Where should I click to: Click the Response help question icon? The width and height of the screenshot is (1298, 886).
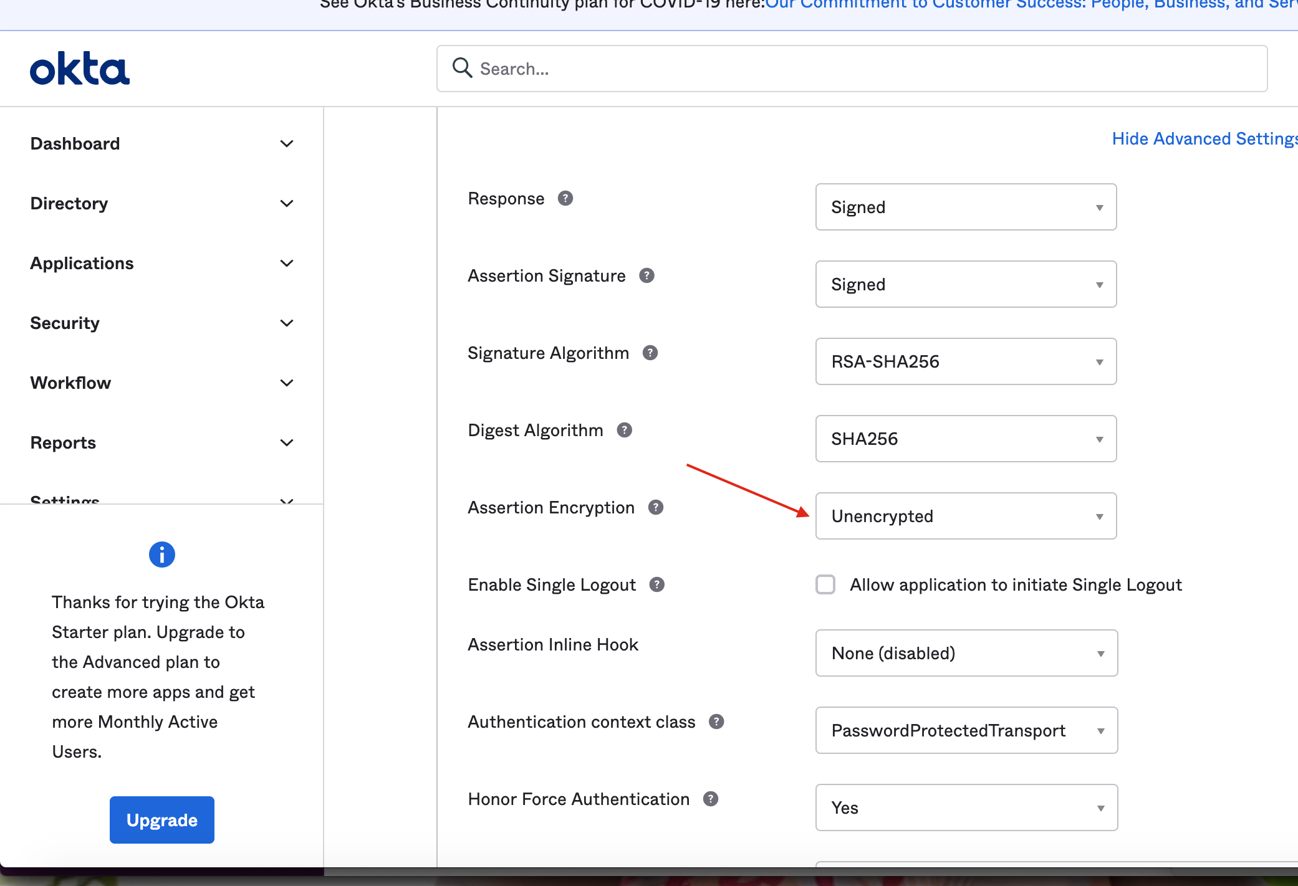(565, 198)
